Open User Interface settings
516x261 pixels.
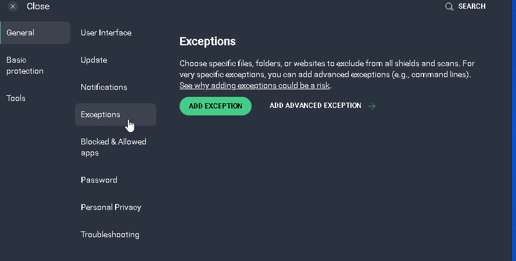[106, 33]
